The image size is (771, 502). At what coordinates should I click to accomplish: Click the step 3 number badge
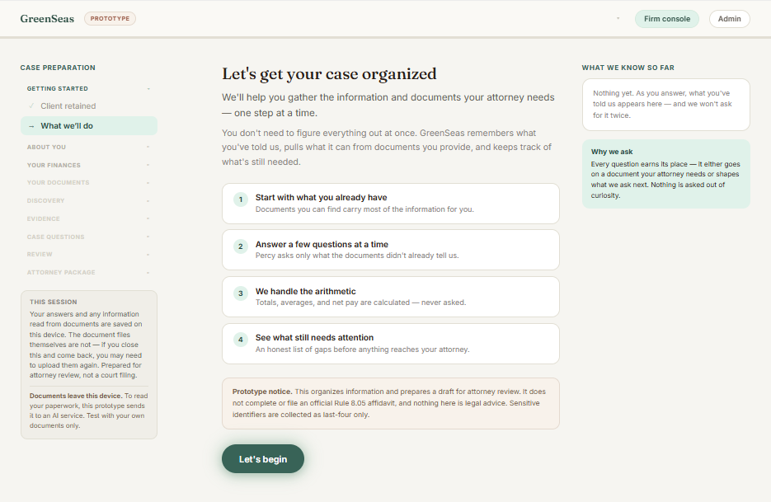pyautogui.click(x=241, y=293)
